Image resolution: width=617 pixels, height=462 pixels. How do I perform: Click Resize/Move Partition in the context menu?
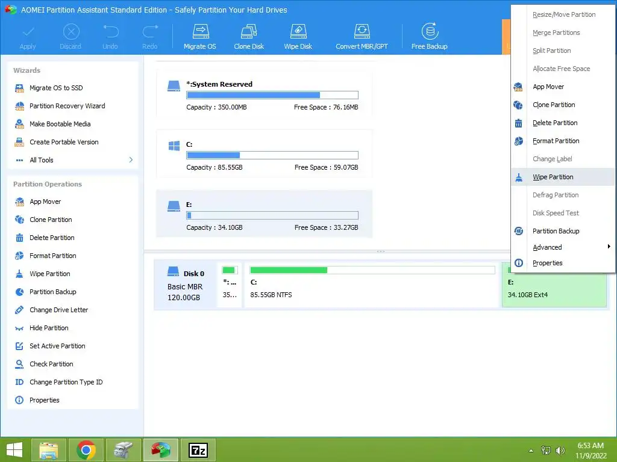563,14
